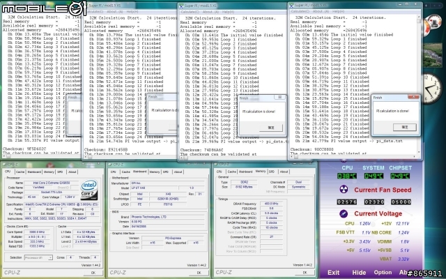Switch to Cache tab in CPU-Z processor window
The image size is (446, 279).
(x=20, y=172)
